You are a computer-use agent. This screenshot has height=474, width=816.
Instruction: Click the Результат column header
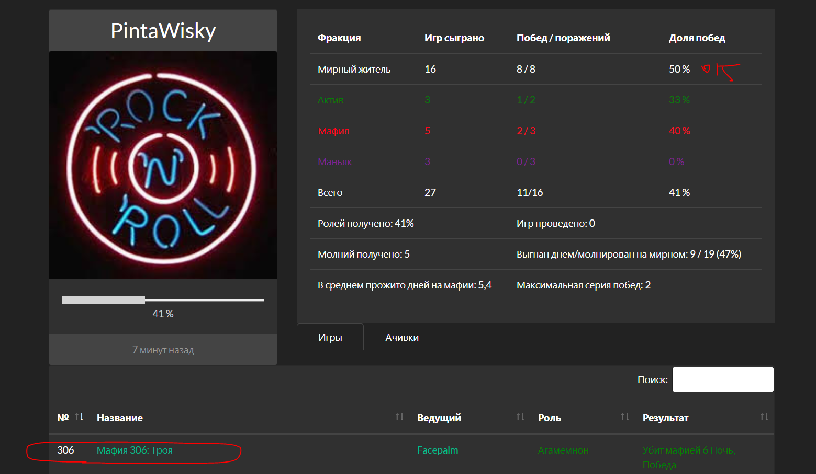(665, 418)
